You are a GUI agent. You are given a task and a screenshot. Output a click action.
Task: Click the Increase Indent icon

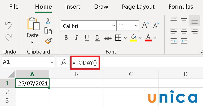pos(184,41)
